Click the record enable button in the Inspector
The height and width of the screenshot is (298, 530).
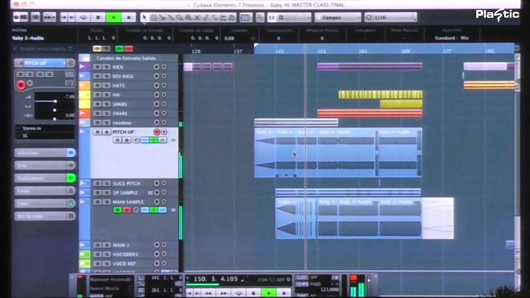point(21,85)
